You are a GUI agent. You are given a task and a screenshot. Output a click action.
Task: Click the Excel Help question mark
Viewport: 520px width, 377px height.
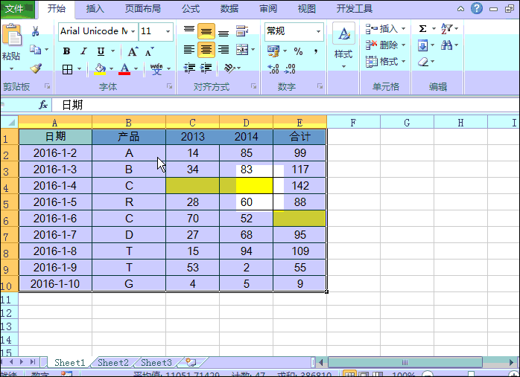click(x=477, y=9)
